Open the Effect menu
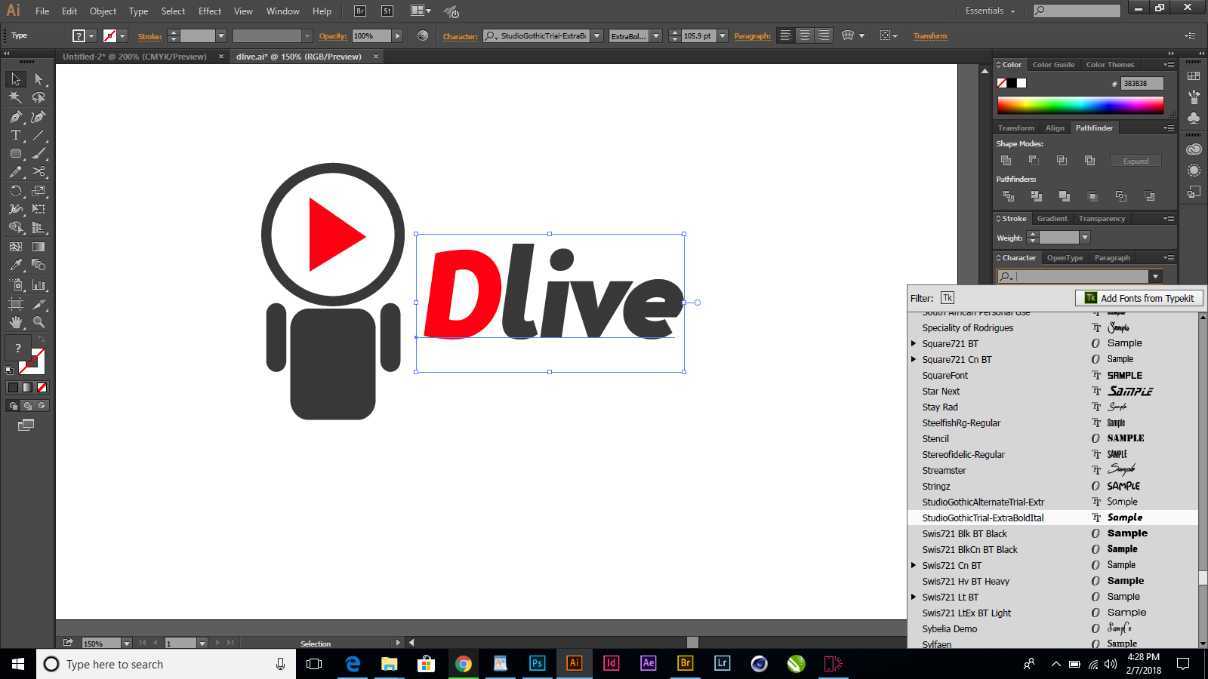Screen dimensions: 1208x679 (209, 11)
